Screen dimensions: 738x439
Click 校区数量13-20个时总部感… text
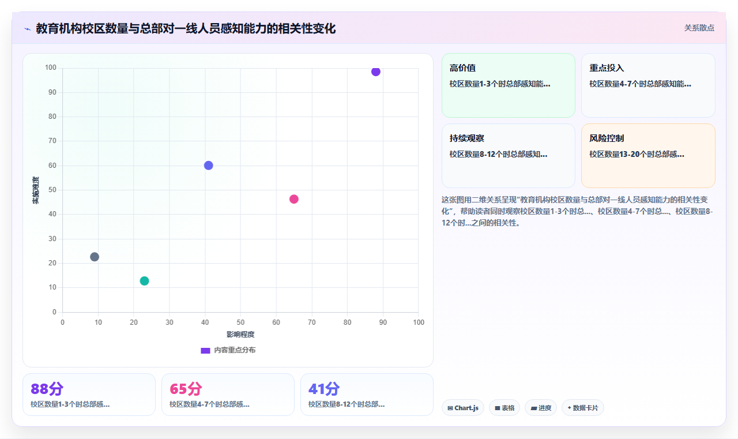tap(637, 154)
